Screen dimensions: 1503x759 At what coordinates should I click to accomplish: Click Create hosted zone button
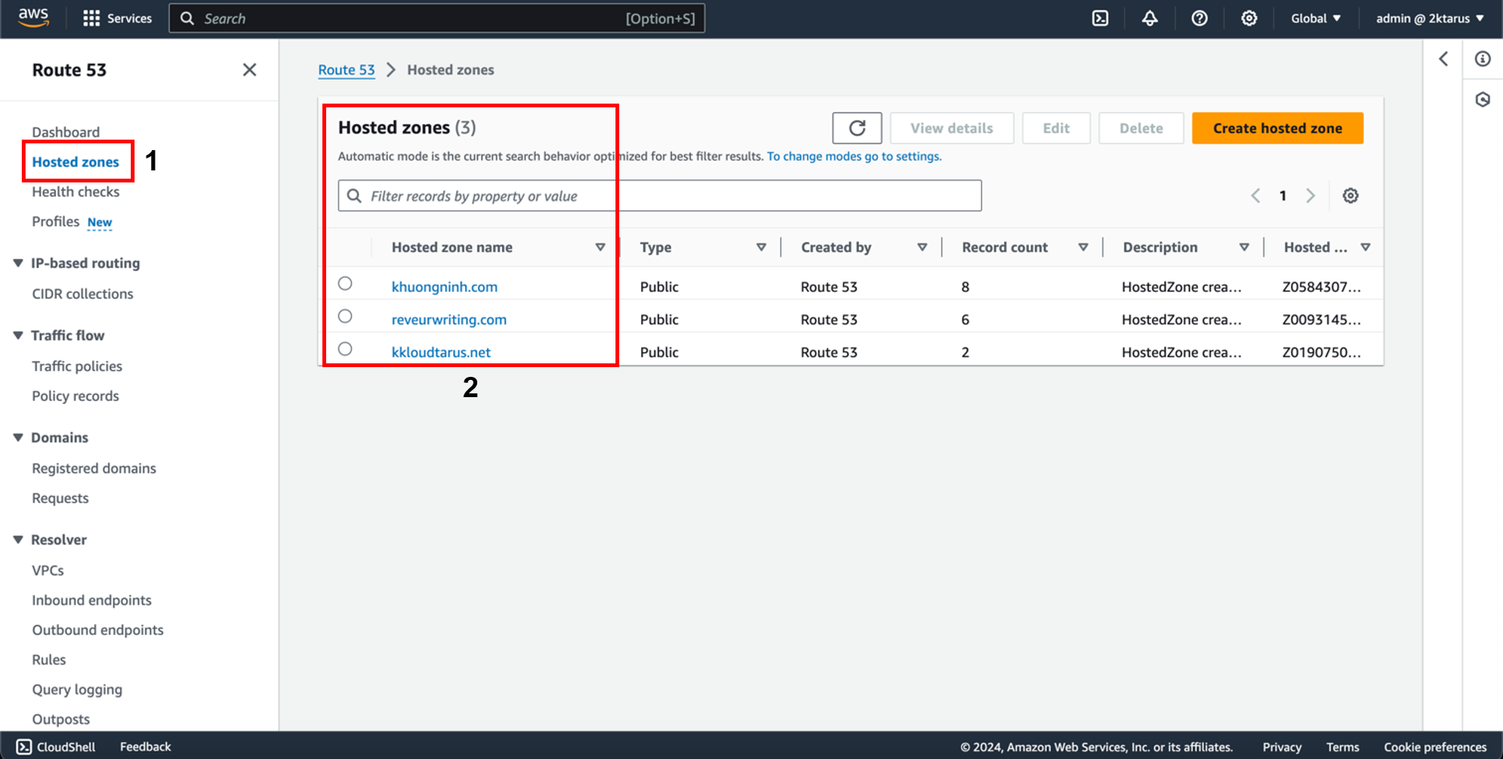coord(1278,128)
